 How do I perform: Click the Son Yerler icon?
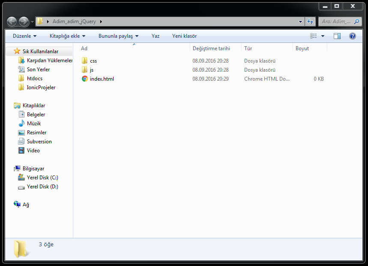click(x=21, y=70)
